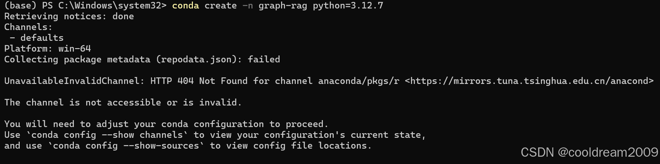Click the 'Collecting package metadata' line

(x=142, y=60)
